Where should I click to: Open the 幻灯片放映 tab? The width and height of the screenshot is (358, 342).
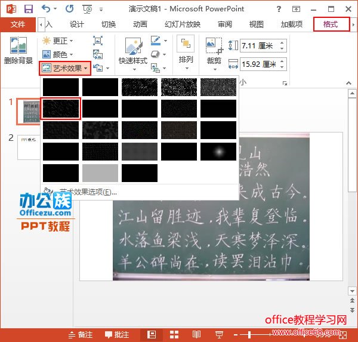183,24
